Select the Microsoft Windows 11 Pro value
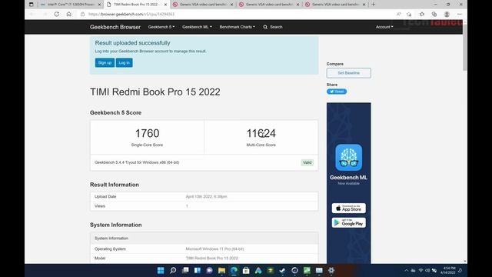492x277 pixels. point(214,249)
